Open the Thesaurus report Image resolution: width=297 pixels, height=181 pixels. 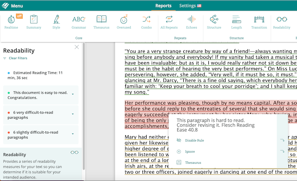tap(101, 22)
